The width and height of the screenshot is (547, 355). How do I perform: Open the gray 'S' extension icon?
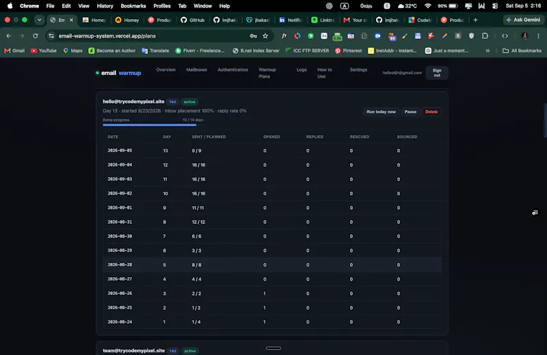point(457,36)
